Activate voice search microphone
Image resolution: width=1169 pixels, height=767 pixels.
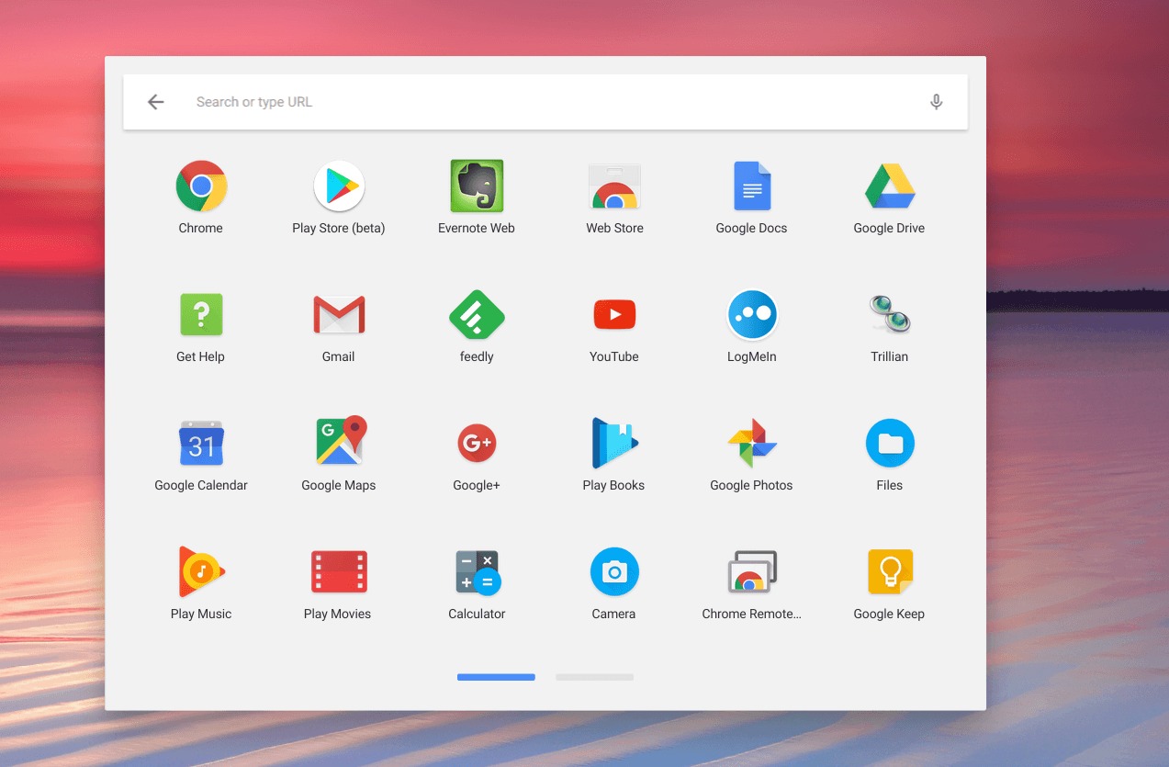tap(936, 102)
